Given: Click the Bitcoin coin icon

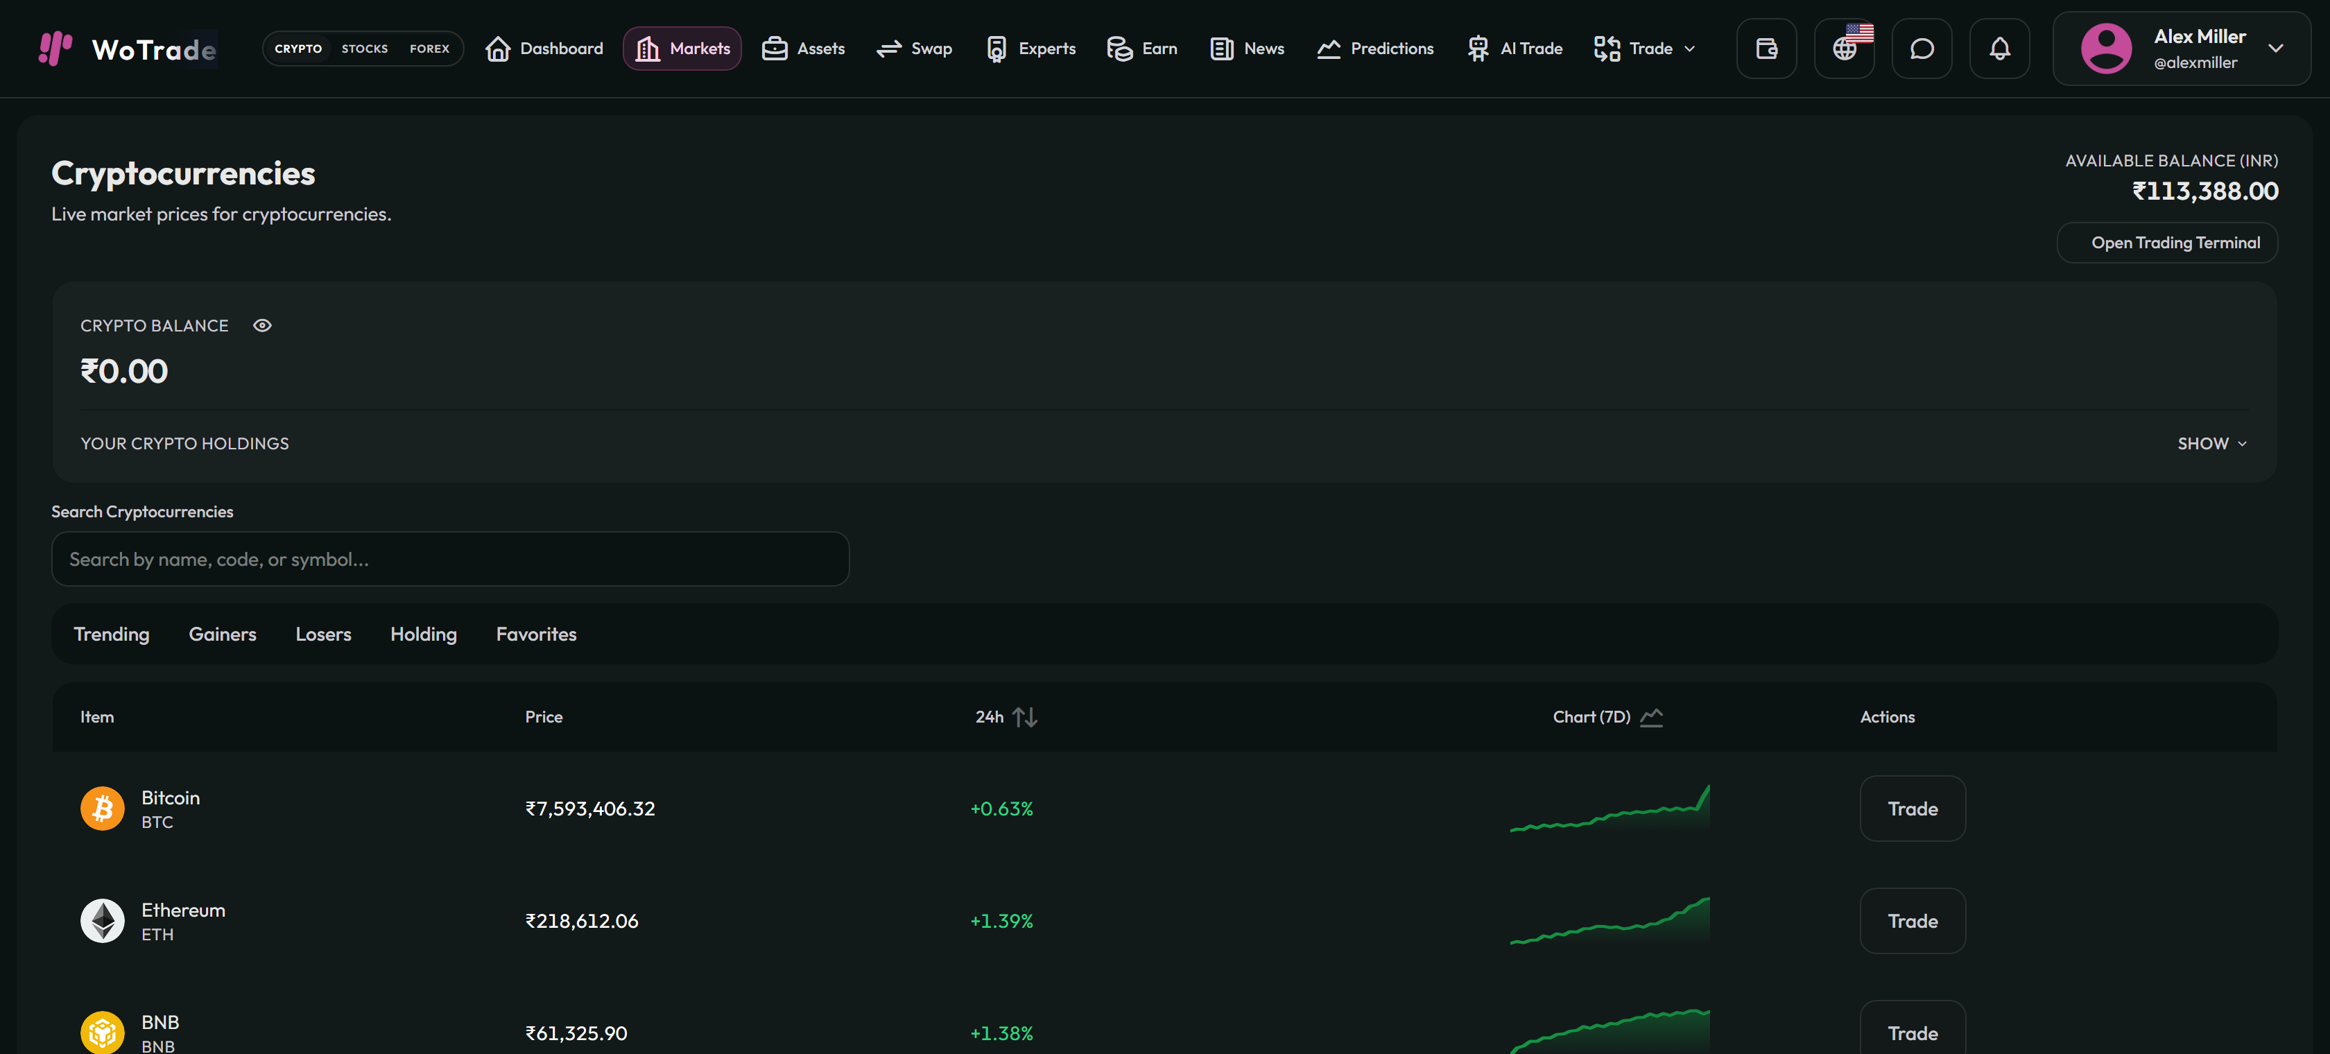Looking at the screenshot, I should 102,808.
